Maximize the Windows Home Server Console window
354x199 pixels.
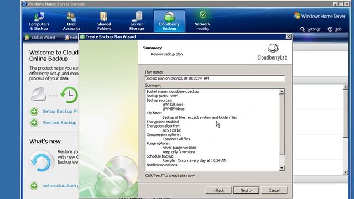tap(341, 4)
